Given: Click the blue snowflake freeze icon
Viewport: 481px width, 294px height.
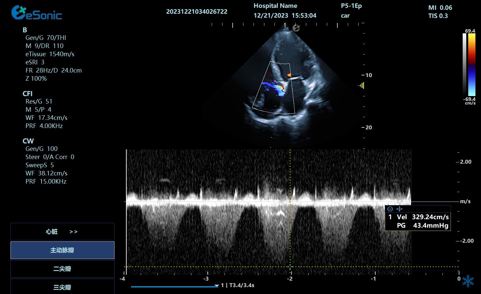Looking at the screenshot, I should tap(468, 281).
